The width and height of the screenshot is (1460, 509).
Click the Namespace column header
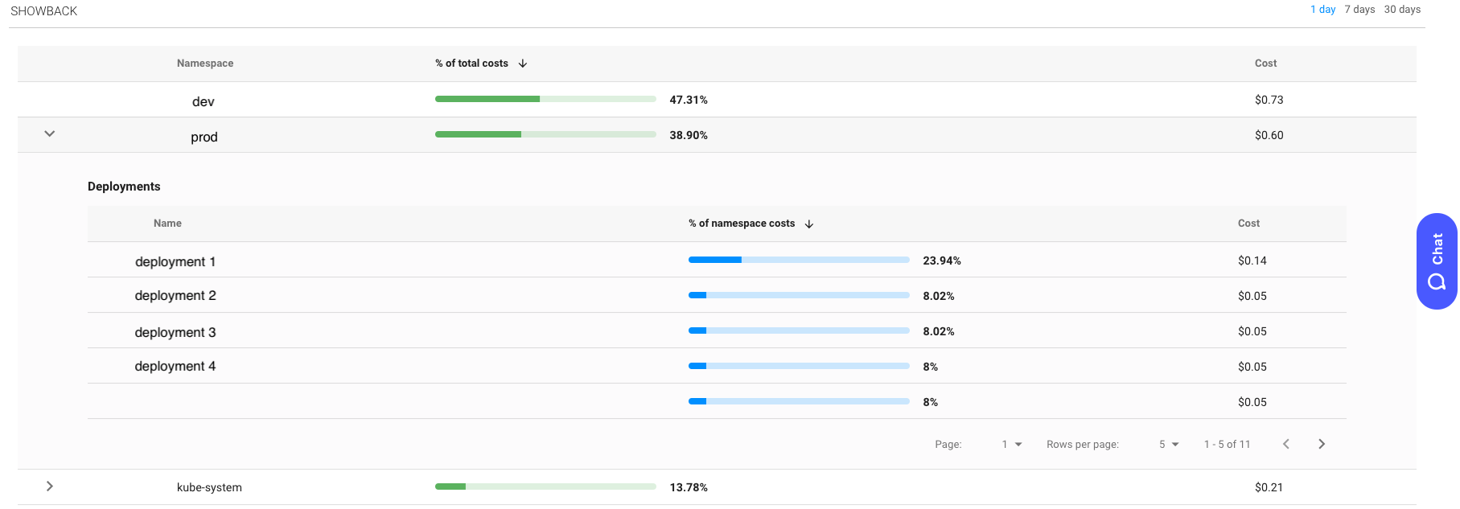click(x=205, y=64)
